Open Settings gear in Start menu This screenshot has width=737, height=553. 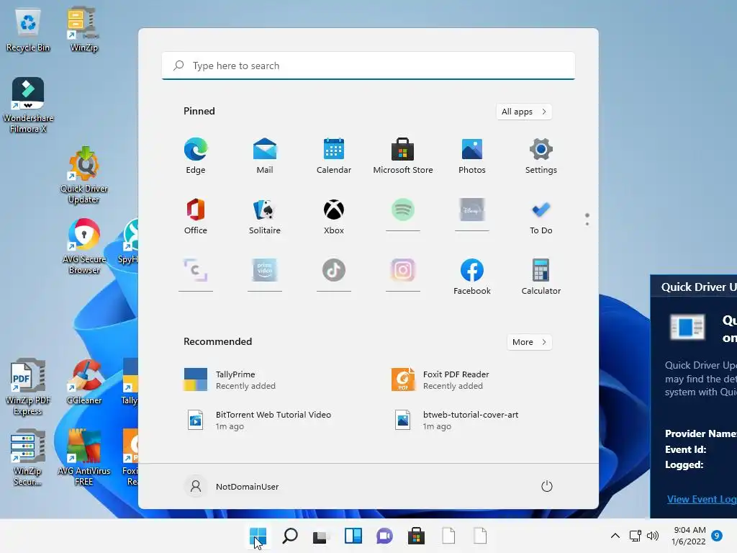pyautogui.click(x=541, y=156)
